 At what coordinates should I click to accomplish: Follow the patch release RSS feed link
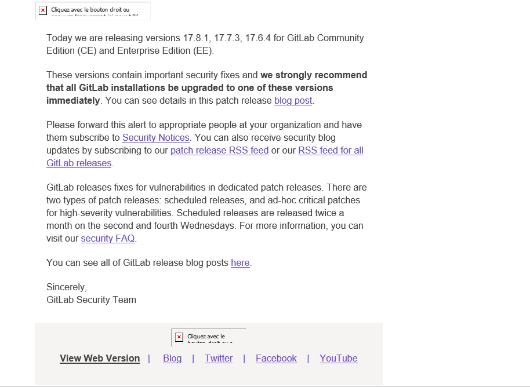click(219, 151)
